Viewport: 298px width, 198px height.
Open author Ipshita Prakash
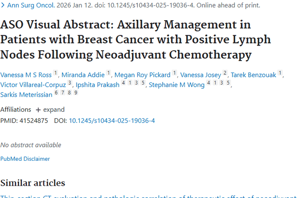click(97, 85)
